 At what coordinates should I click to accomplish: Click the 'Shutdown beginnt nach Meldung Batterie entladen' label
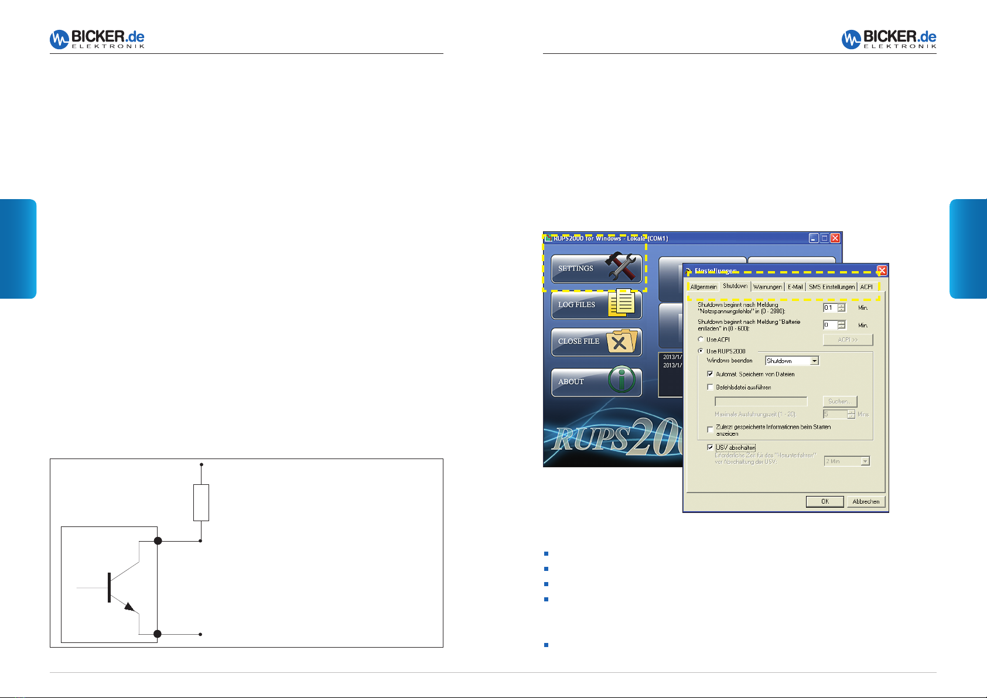749,325
